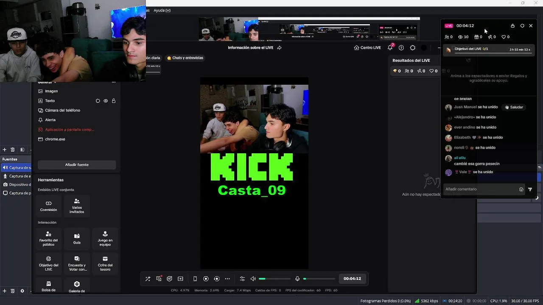Open Encuesta y Votar tool
Image resolution: width=543 pixels, height=305 pixels.
pos(77,263)
